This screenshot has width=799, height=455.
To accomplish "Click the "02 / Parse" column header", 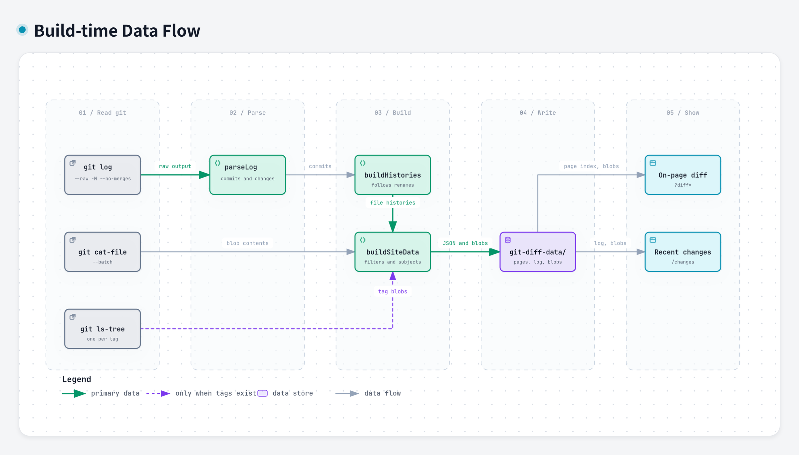I will (248, 113).
